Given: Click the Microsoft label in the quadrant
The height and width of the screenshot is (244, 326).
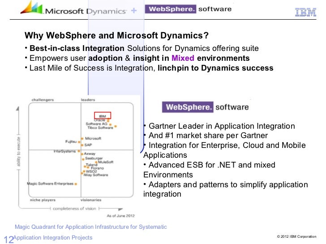Looking at the screenshot, I should pyautogui.click(x=93, y=139).
